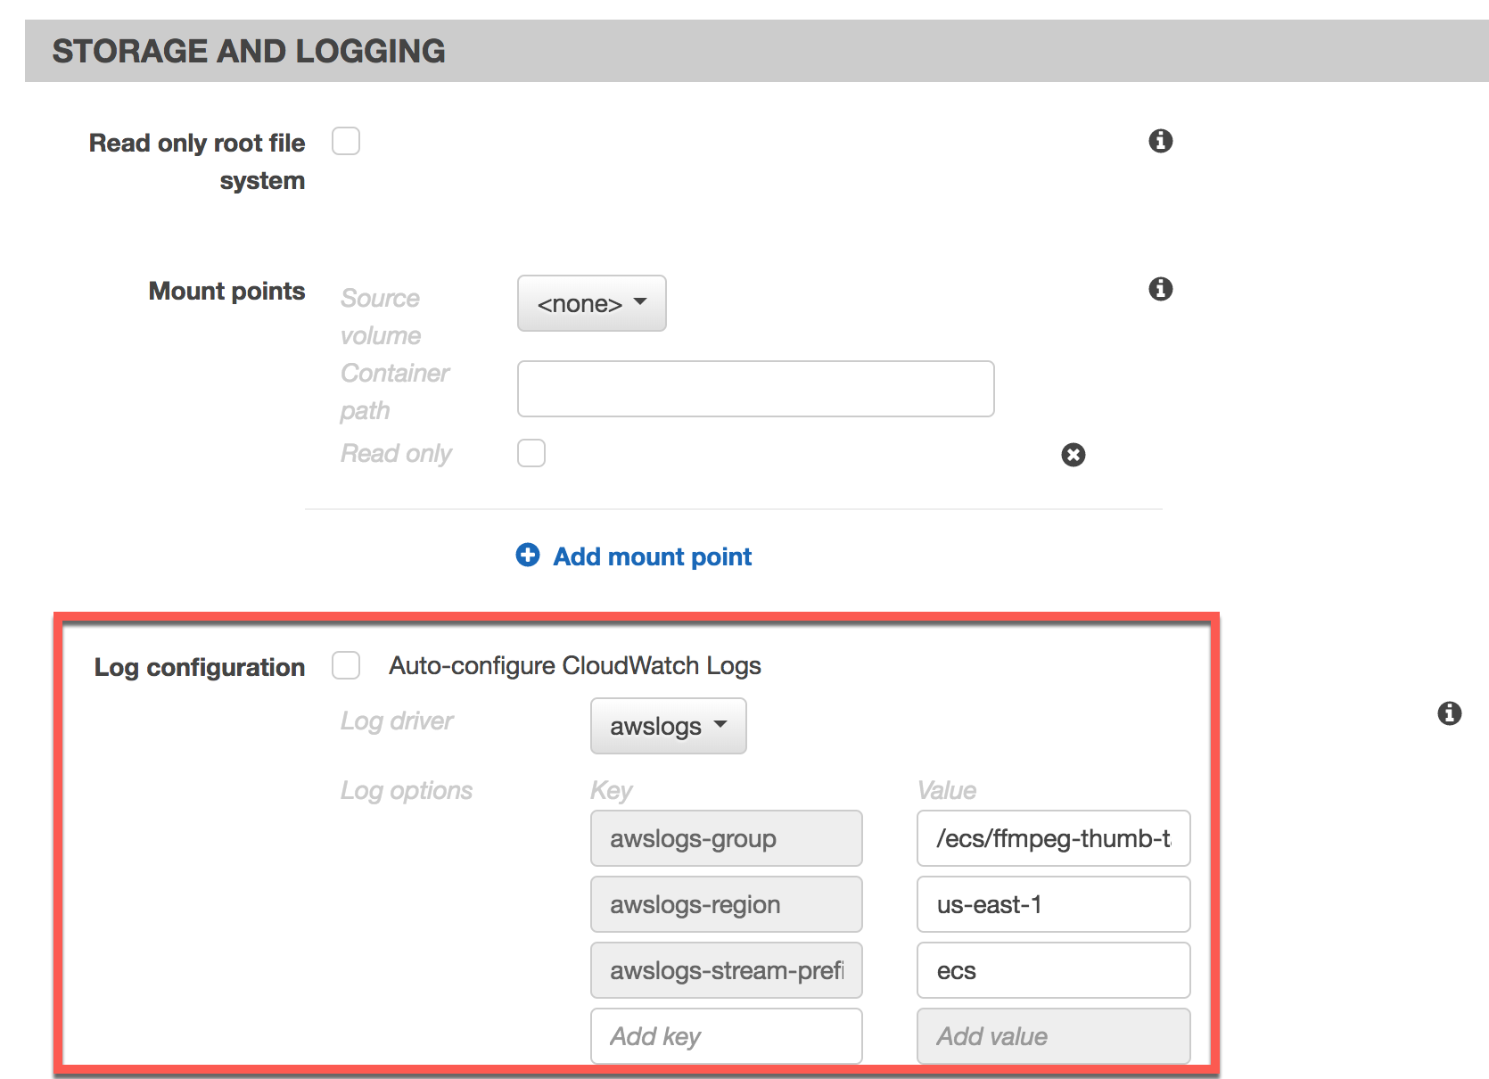Click the awslogs-group key field
The width and height of the screenshot is (1489, 1079).
point(725,838)
